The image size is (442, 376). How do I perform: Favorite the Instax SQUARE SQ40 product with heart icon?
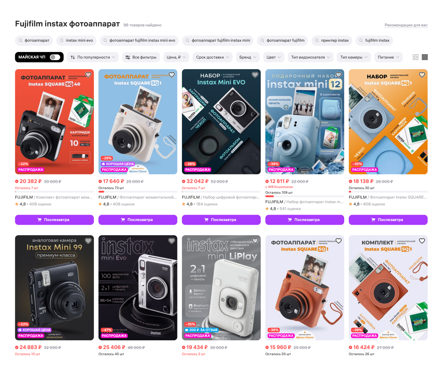88,75
